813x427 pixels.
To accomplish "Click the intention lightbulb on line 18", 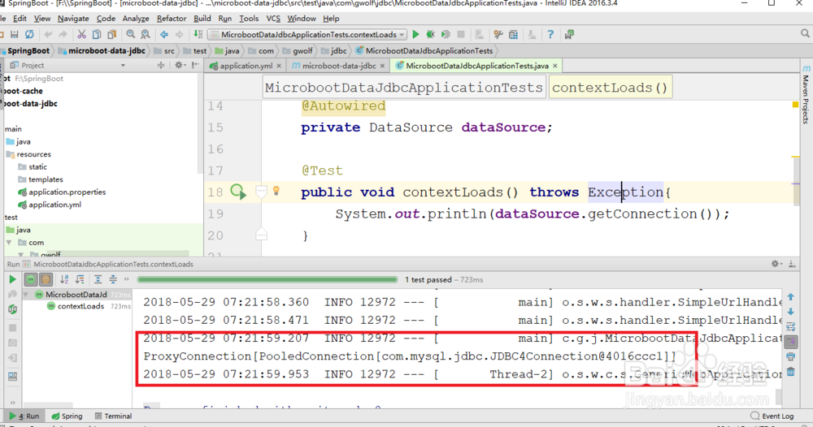I will click(x=276, y=191).
